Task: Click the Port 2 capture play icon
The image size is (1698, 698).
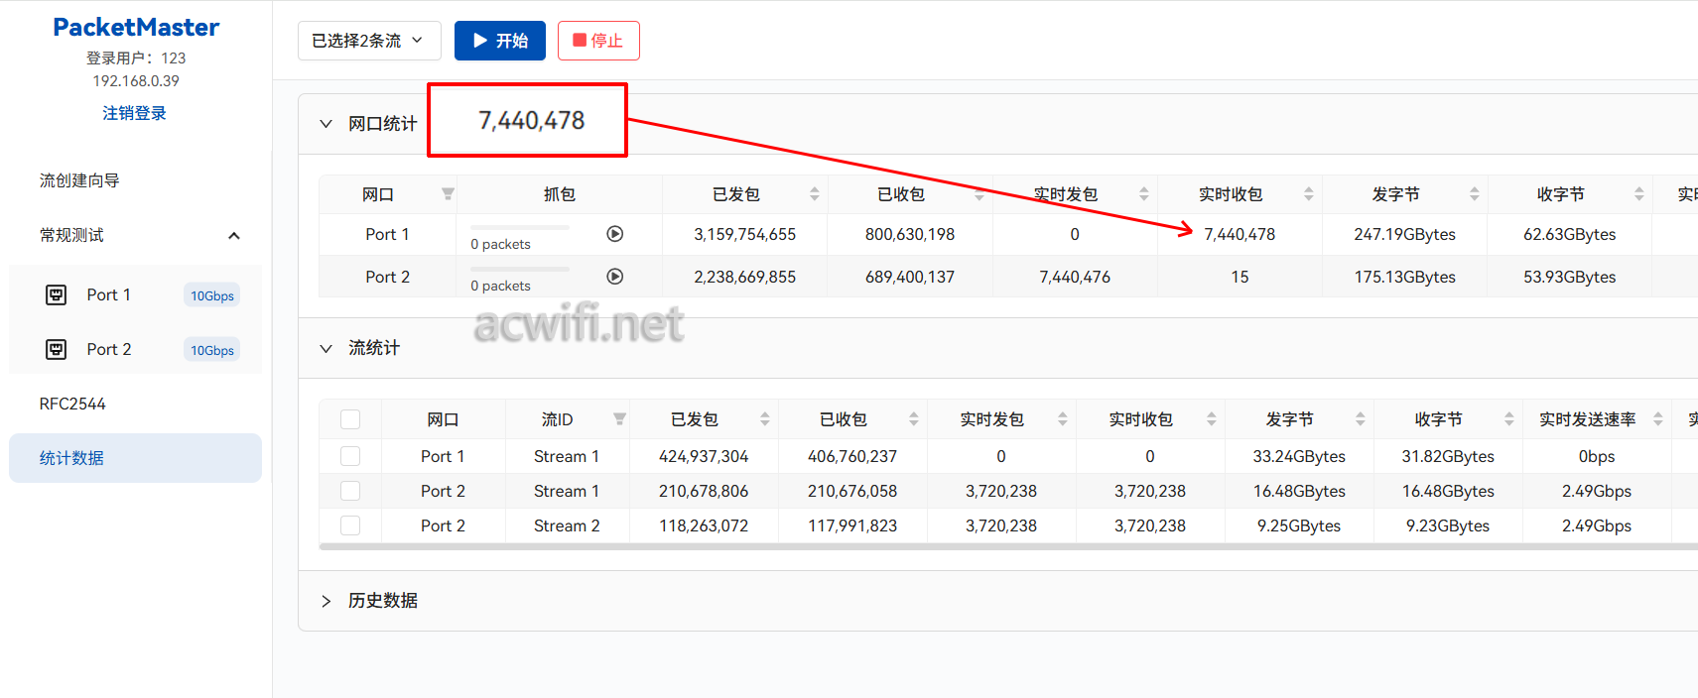Action: coord(615,277)
